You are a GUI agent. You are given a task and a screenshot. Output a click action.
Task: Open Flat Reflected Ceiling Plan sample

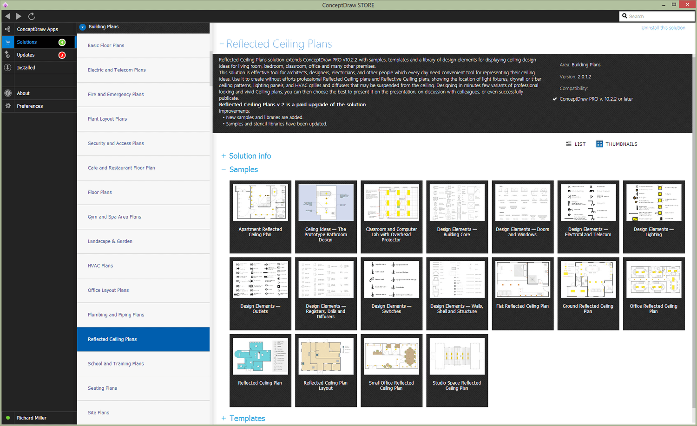[522, 294]
